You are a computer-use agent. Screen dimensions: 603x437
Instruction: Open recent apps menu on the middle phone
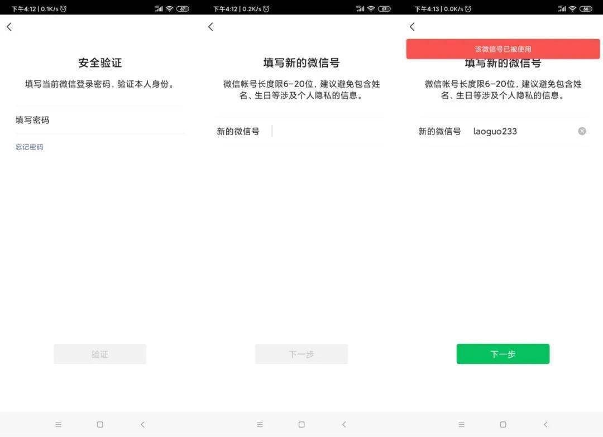point(260,424)
